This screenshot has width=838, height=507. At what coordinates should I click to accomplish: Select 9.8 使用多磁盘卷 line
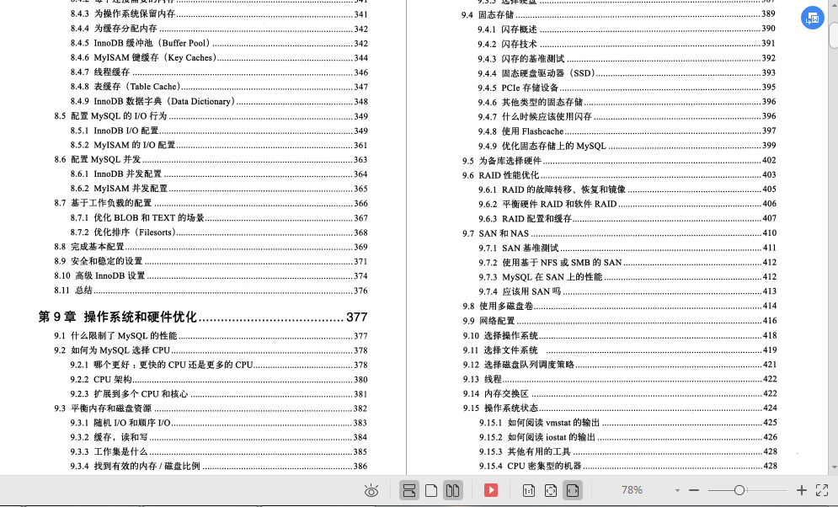pos(619,306)
